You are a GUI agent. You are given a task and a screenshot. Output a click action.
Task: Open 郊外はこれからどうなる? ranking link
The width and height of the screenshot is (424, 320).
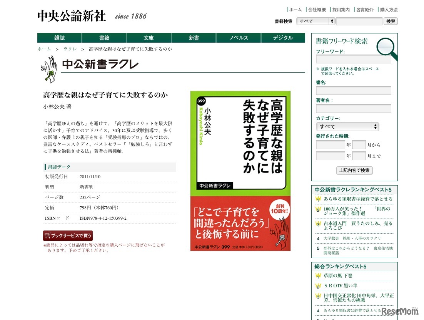click(358, 250)
